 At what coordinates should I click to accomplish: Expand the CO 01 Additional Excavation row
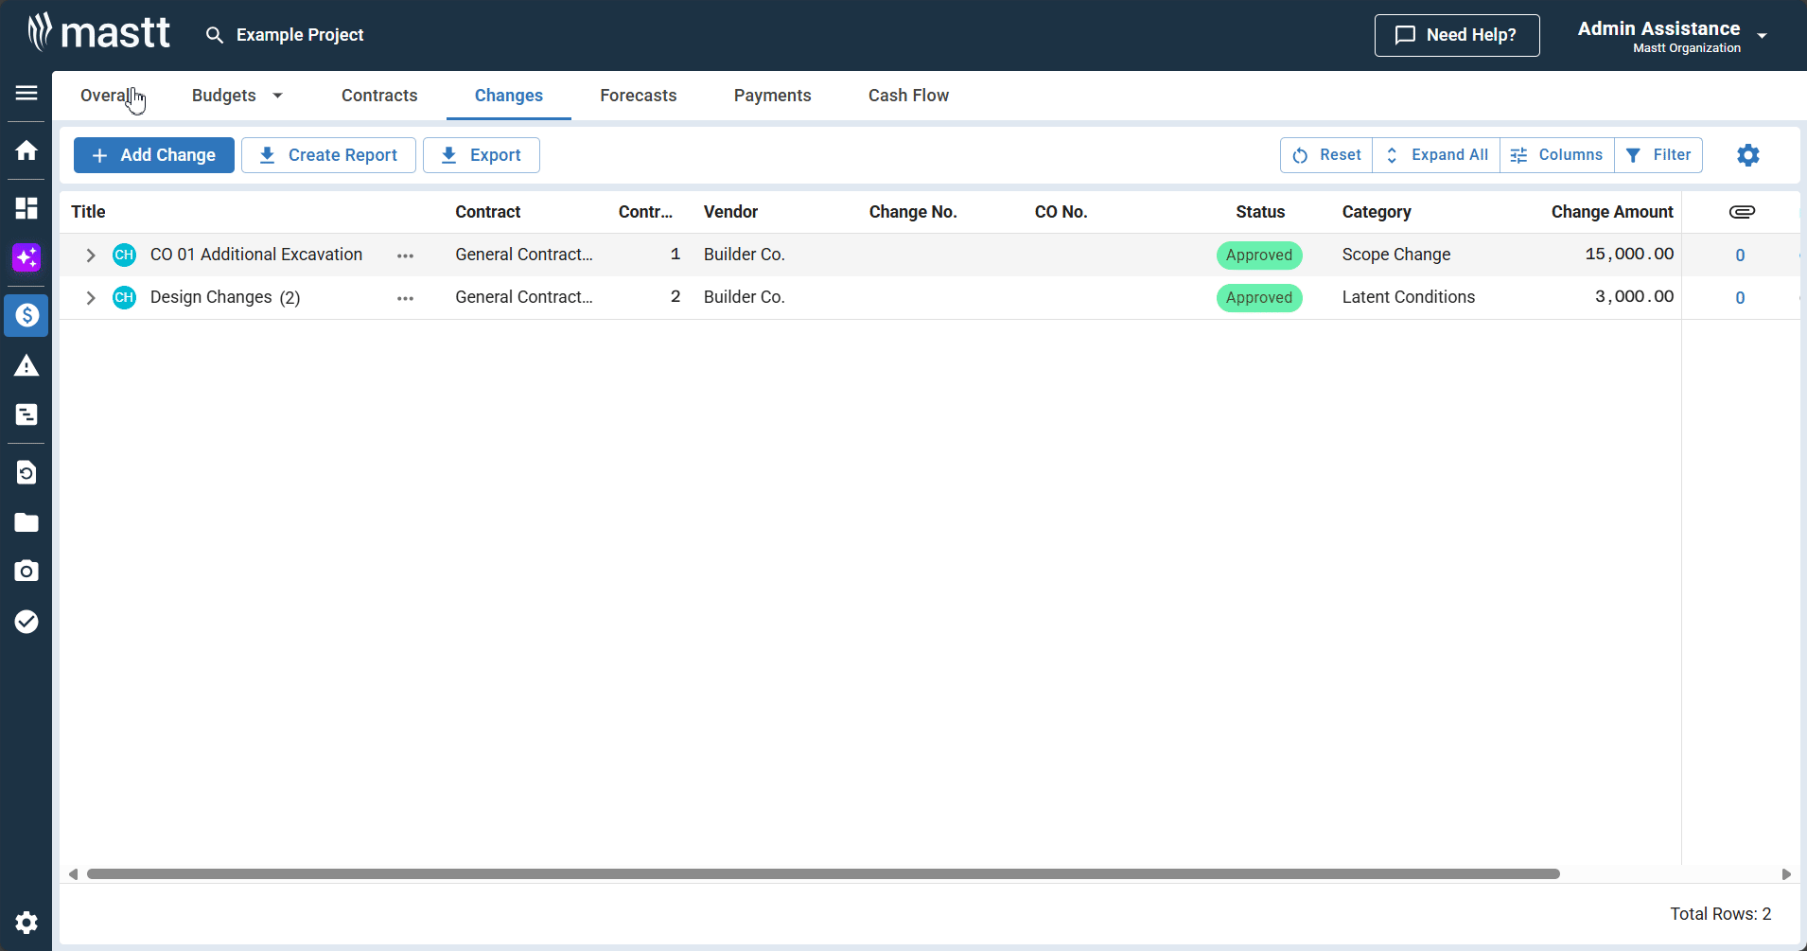point(91,255)
